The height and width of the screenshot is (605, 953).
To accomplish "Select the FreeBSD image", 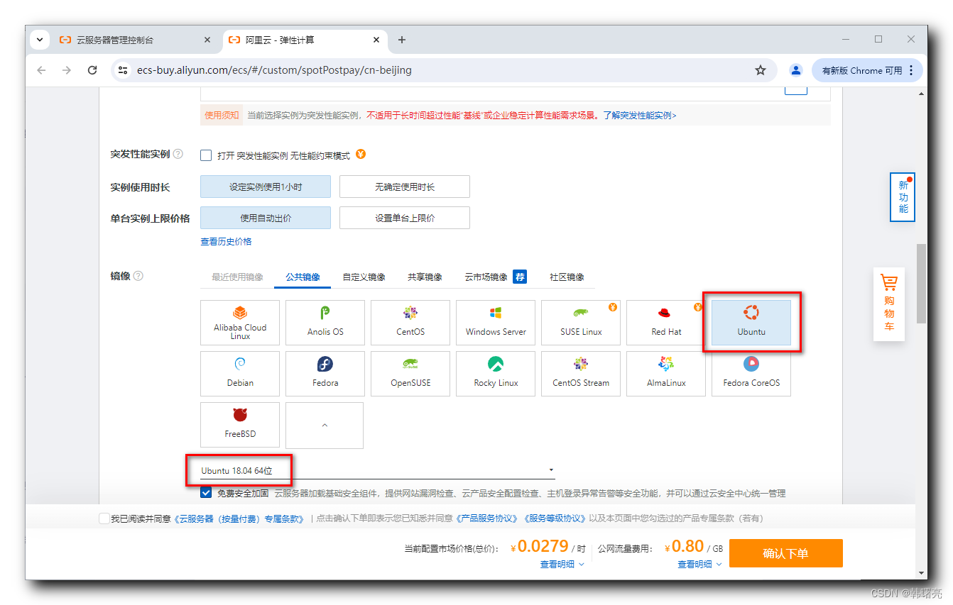I will tap(239, 425).
